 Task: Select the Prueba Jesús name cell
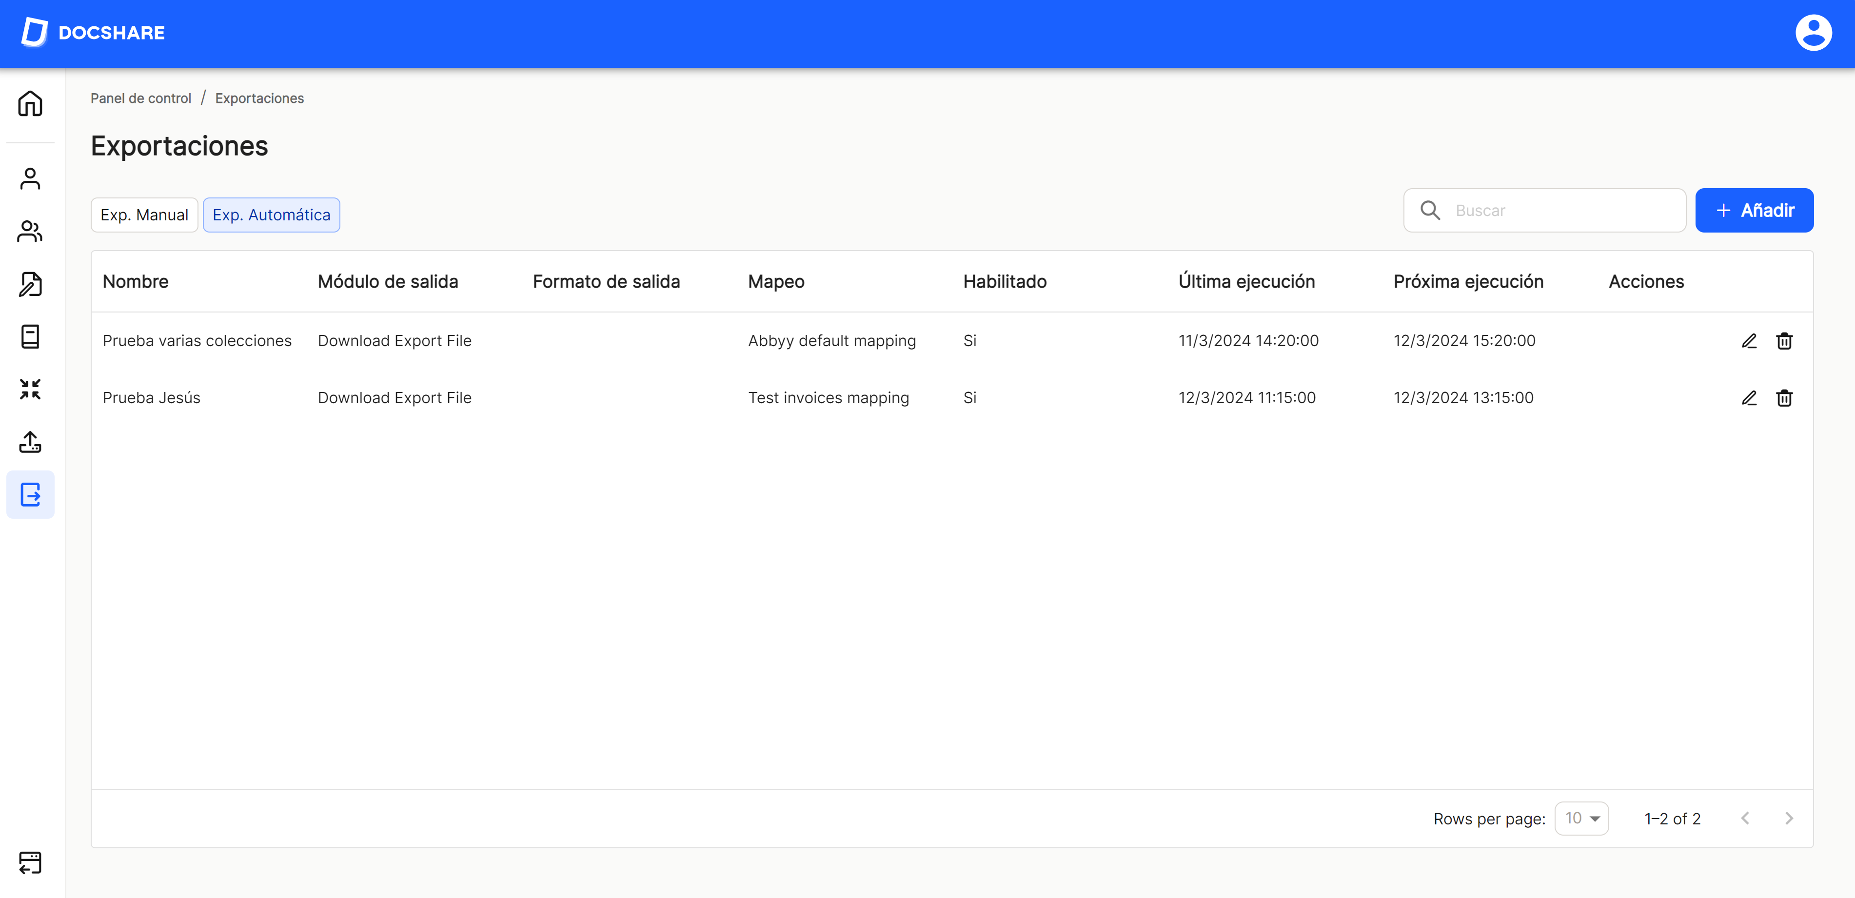click(x=151, y=397)
